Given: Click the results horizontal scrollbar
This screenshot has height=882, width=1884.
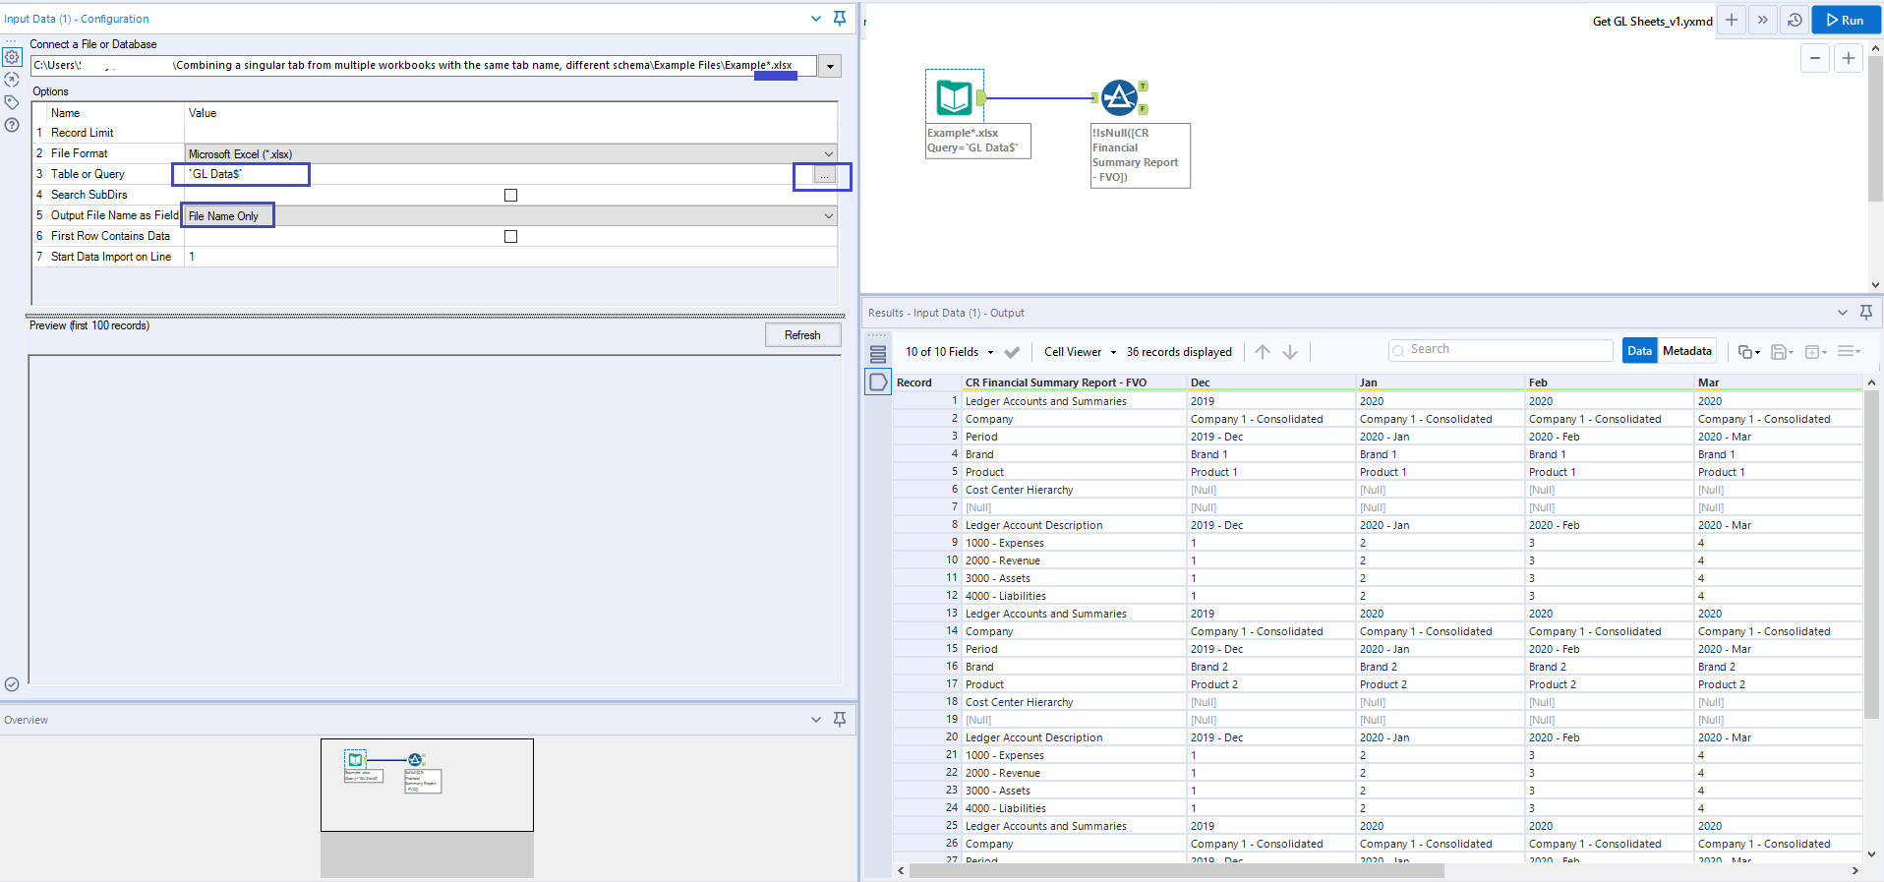Looking at the screenshot, I should [1177, 870].
